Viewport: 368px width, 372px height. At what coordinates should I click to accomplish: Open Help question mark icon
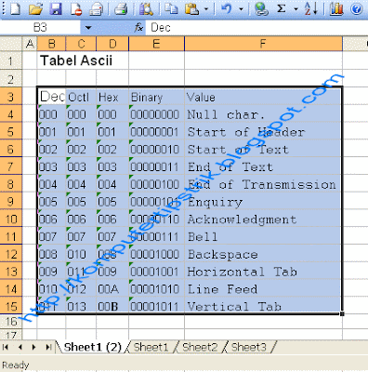(x=357, y=8)
